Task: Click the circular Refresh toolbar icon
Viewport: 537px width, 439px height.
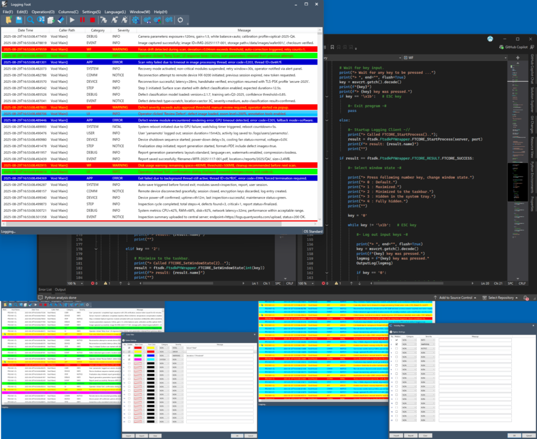Action: 180,20
